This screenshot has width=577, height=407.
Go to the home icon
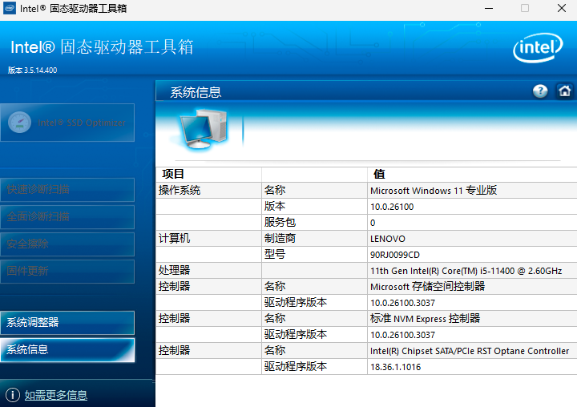(564, 91)
